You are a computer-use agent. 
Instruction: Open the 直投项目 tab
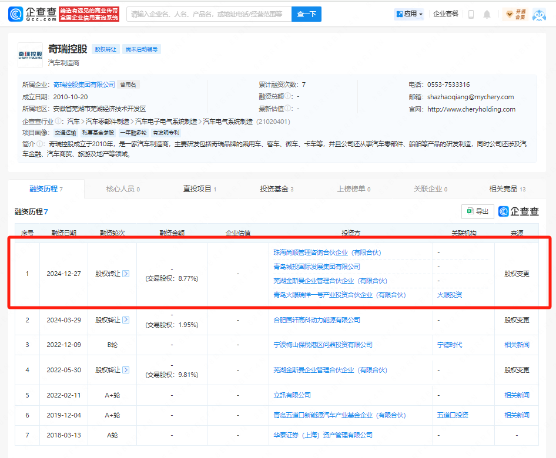199,189
